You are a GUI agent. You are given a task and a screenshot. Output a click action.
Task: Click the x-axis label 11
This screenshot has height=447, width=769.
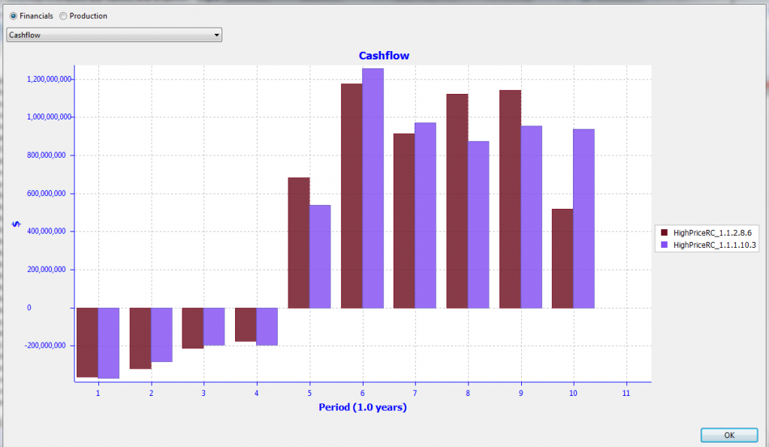[626, 393]
